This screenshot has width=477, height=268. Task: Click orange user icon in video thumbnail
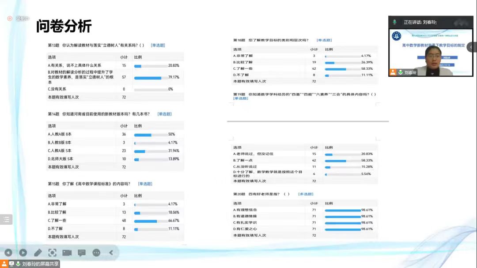click(393, 72)
